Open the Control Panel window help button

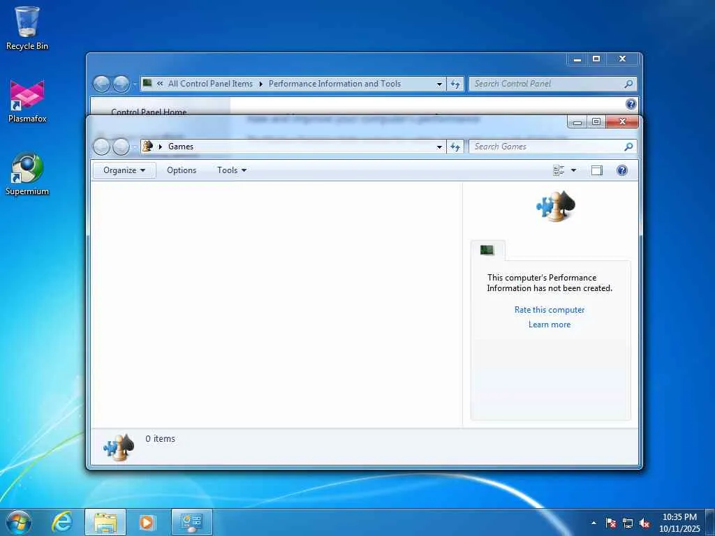[x=631, y=105]
